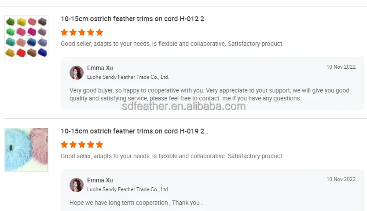Viewport: 367px width, 211px height.
Task: Click the Emma Xu name in the H-012 reply
Action: pos(100,68)
